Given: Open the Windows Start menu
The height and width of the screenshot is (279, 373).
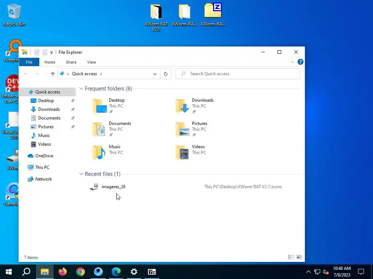Looking at the screenshot, I should (x=9, y=272).
